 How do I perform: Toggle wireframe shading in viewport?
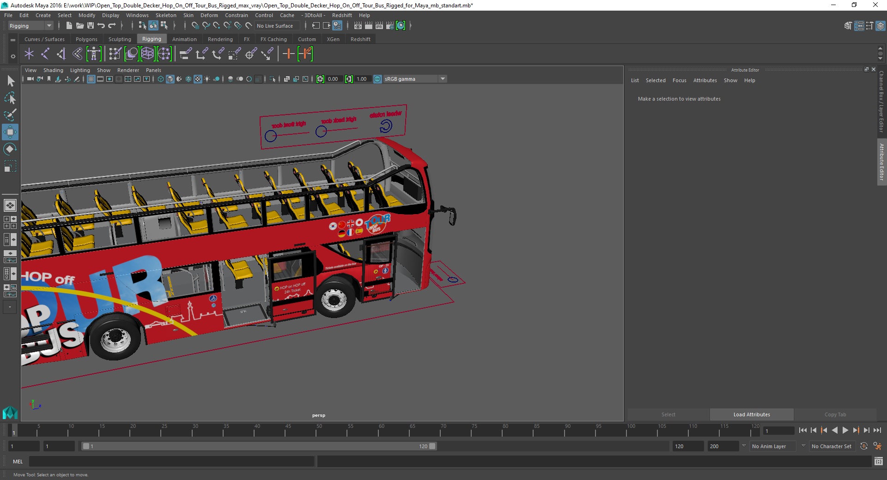tap(161, 79)
